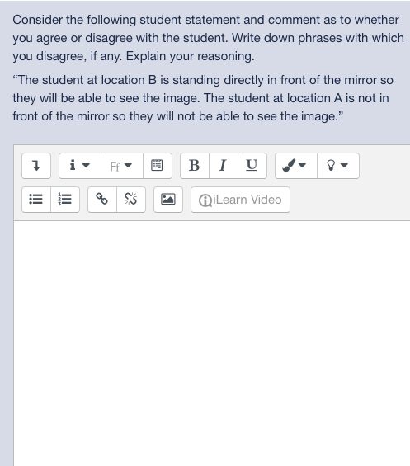Click the template insert icon
410x466 pixels.
tap(158, 166)
